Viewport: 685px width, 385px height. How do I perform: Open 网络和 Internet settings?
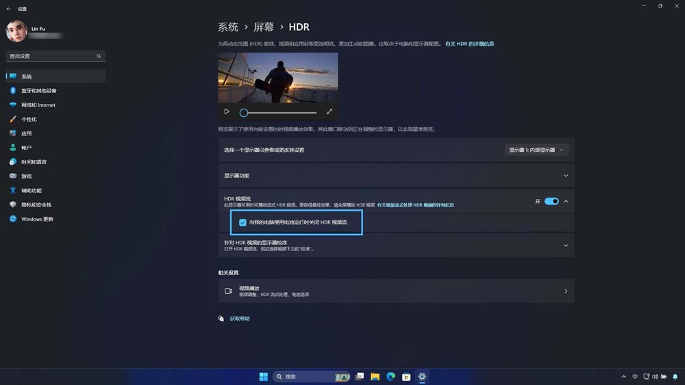tap(55, 105)
